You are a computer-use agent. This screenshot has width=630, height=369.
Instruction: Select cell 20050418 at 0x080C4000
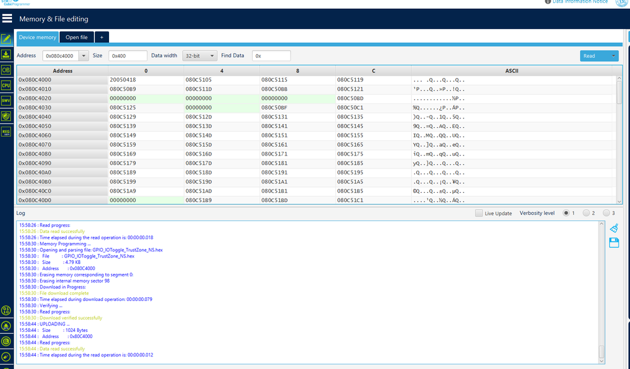click(146, 80)
